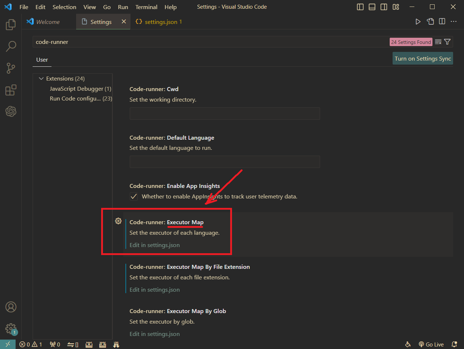Click the kit selector icon left of Go Live
Viewport: 464px width, 349px height.
(x=408, y=344)
